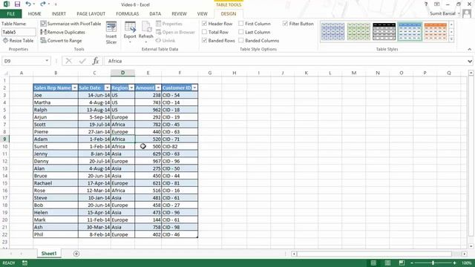Image resolution: width=475 pixels, height=267 pixels.
Task: Switch to Page Layout view in status bar
Action: tap(387, 263)
